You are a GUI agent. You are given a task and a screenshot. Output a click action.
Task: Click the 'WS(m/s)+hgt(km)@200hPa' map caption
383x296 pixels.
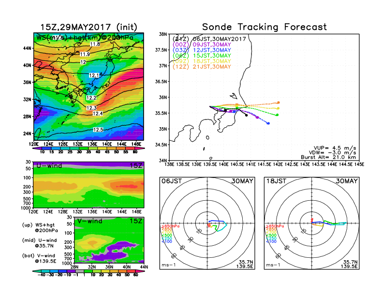[85, 38]
